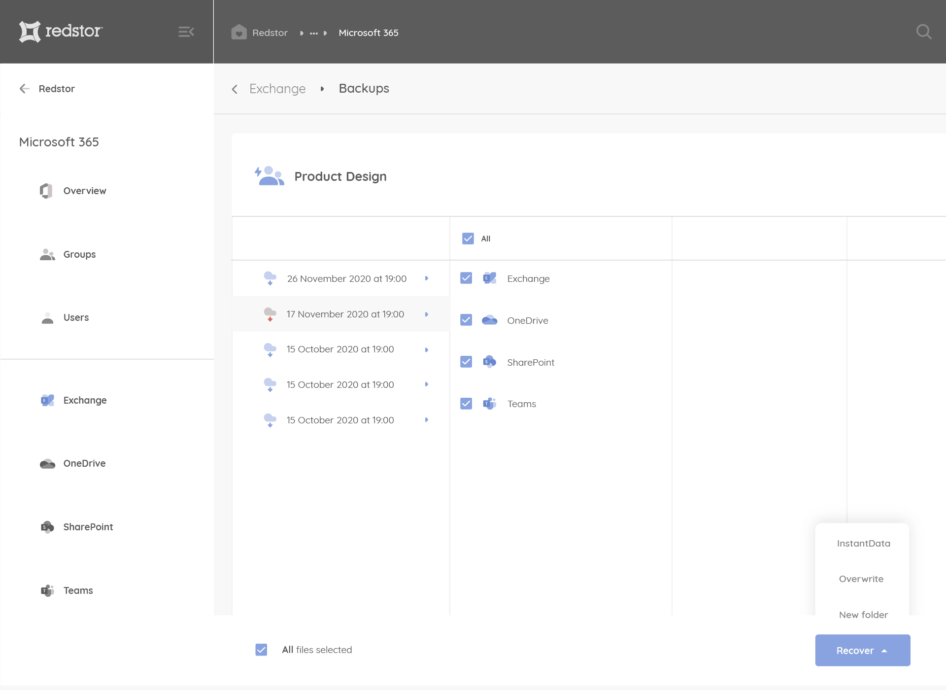Viewport: 946px width, 690px height.
Task: Choose InstantData from recover menu
Action: (x=864, y=543)
